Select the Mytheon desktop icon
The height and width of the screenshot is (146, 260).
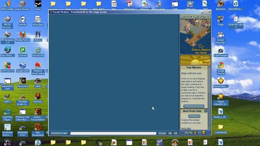[x=38, y=98]
